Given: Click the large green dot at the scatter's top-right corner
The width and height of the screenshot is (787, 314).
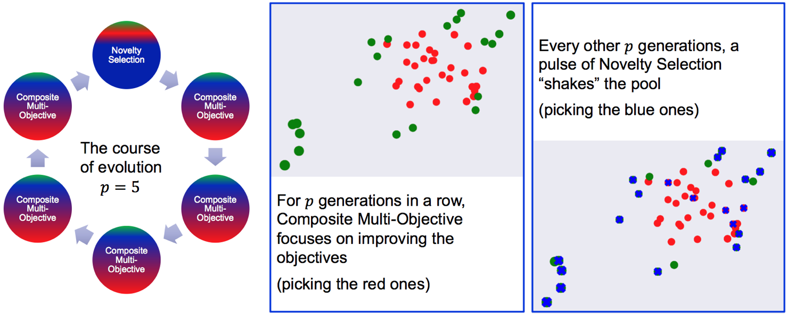Looking at the screenshot, I should click(x=511, y=15).
